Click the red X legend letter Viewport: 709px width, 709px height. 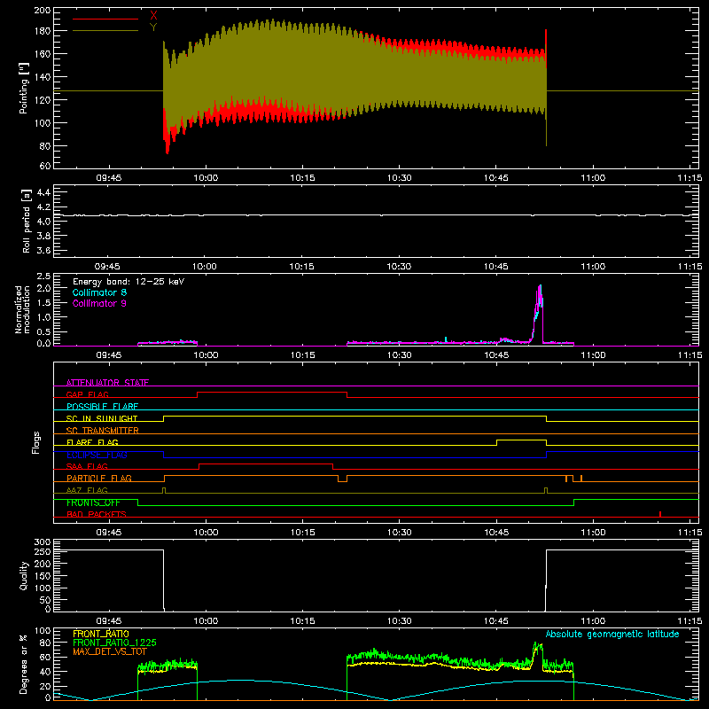(153, 16)
